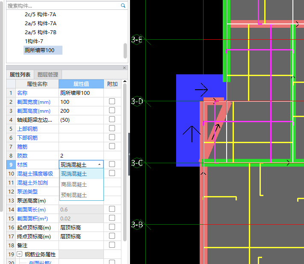Click the right-pointing arrow in blue region
This screenshot has width=304, height=264.
point(201,90)
